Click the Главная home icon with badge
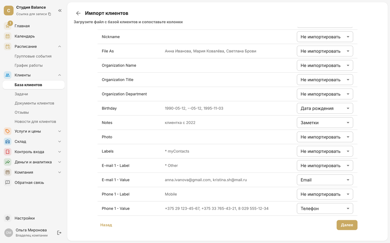The height and width of the screenshot is (243, 390). coord(8,26)
